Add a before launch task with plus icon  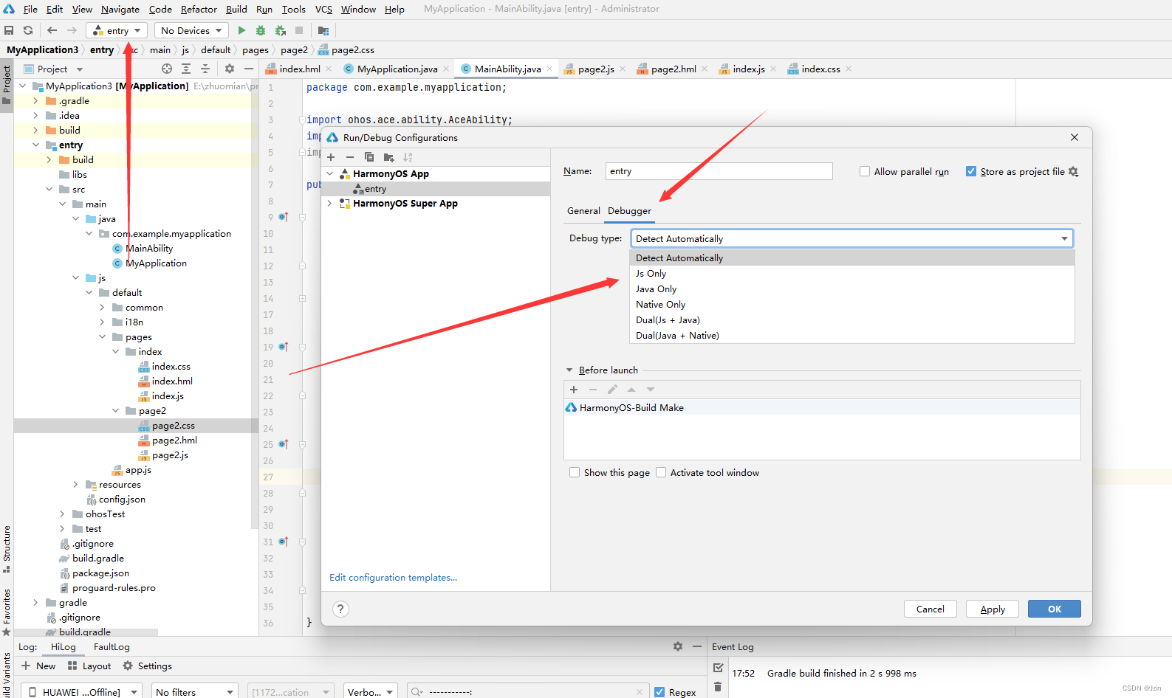pyautogui.click(x=574, y=390)
